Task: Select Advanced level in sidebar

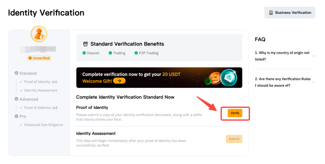Action: [29, 99]
